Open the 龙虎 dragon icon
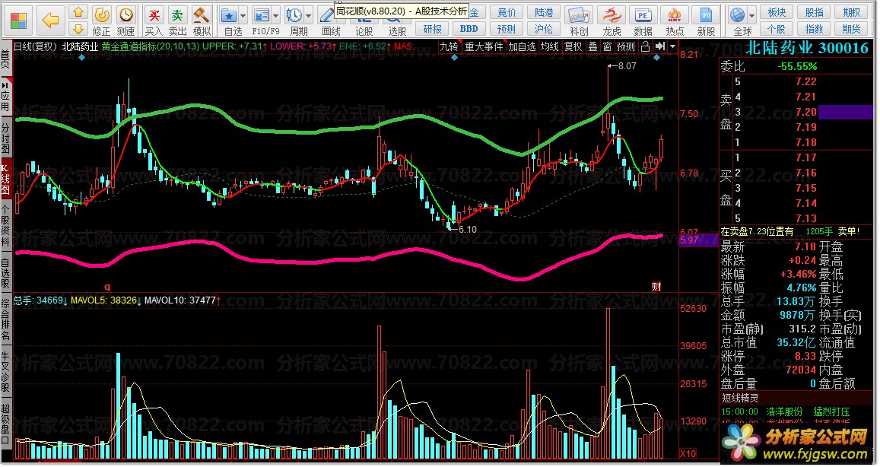The height and width of the screenshot is (467, 880). [612, 21]
